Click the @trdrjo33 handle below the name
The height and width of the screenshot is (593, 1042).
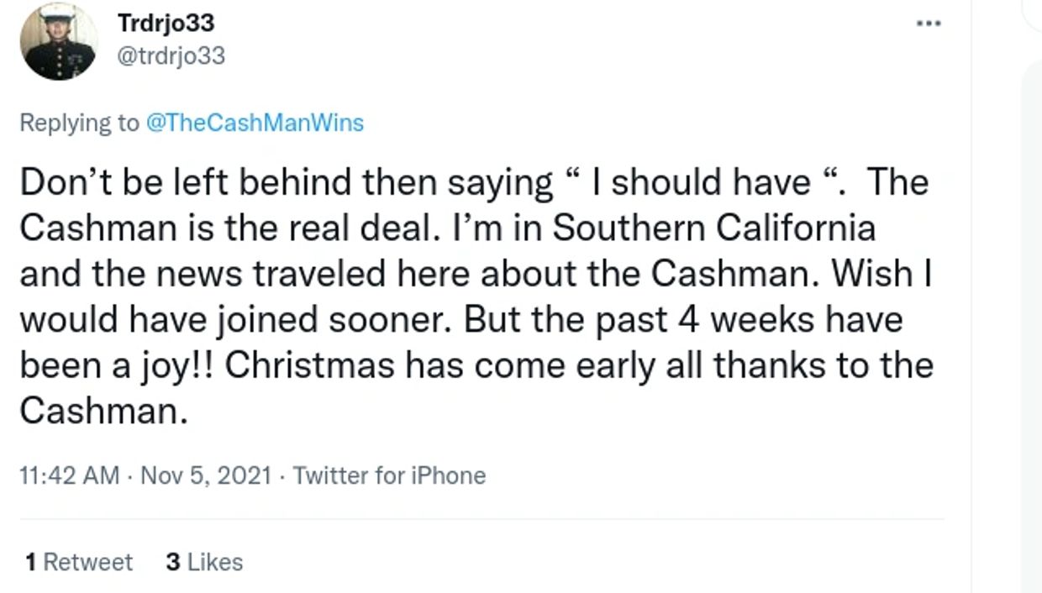pos(173,55)
